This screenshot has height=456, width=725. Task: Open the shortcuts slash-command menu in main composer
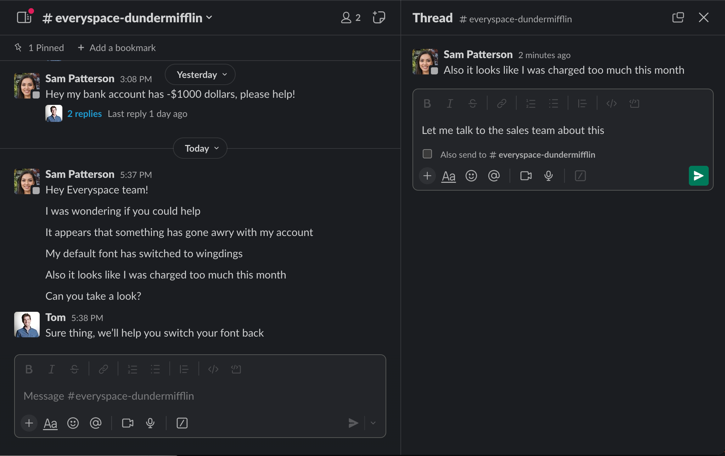[182, 423]
